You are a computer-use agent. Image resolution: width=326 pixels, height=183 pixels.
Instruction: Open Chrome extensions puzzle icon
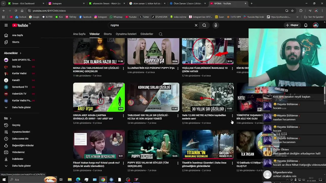tap(301, 11)
